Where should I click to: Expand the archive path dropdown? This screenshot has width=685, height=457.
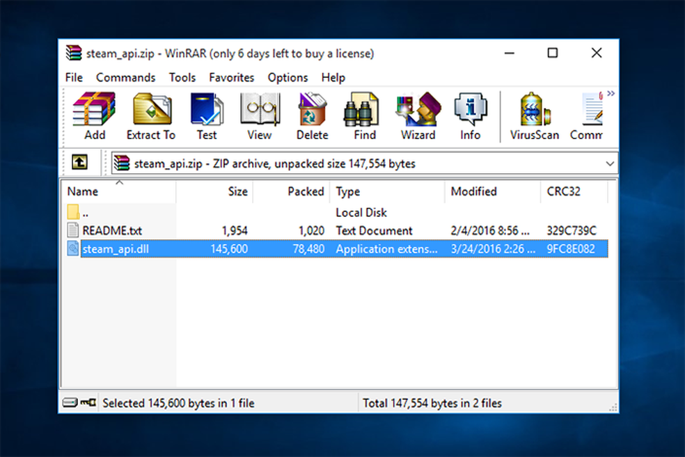tap(610, 164)
